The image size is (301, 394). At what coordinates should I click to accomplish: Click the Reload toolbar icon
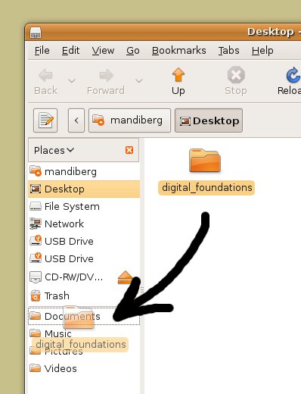pyautogui.click(x=293, y=75)
